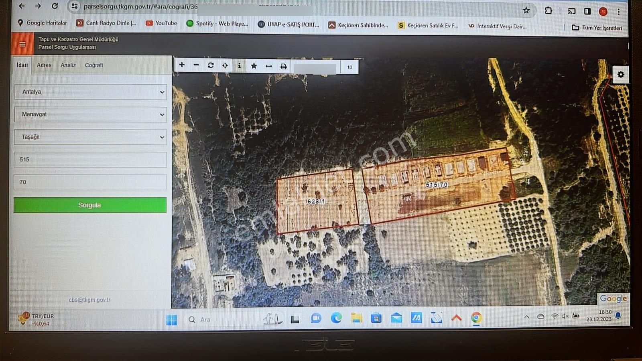Select the zoom in tool on the map toolbar
Screen dimensions: 642x361
(x=182, y=65)
